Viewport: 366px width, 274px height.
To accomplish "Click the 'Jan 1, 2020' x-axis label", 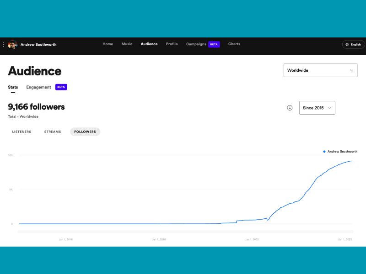I will coord(252,239).
